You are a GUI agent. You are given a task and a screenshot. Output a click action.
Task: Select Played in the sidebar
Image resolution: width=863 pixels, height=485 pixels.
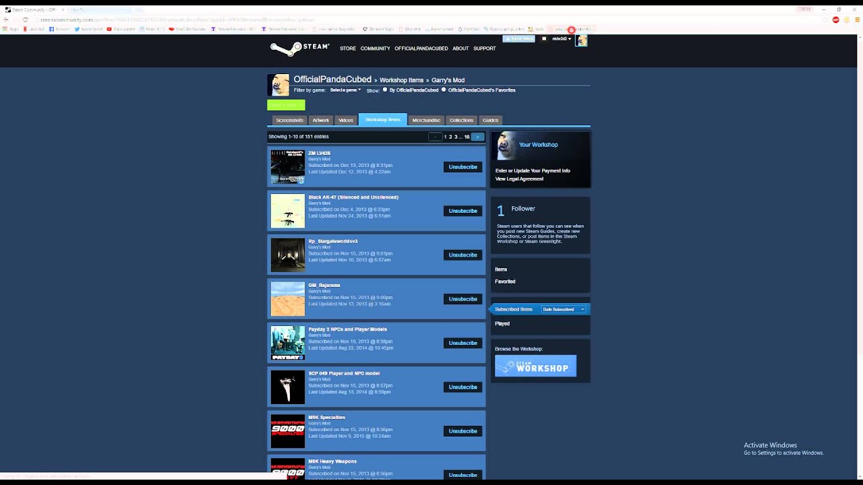pyautogui.click(x=502, y=324)
